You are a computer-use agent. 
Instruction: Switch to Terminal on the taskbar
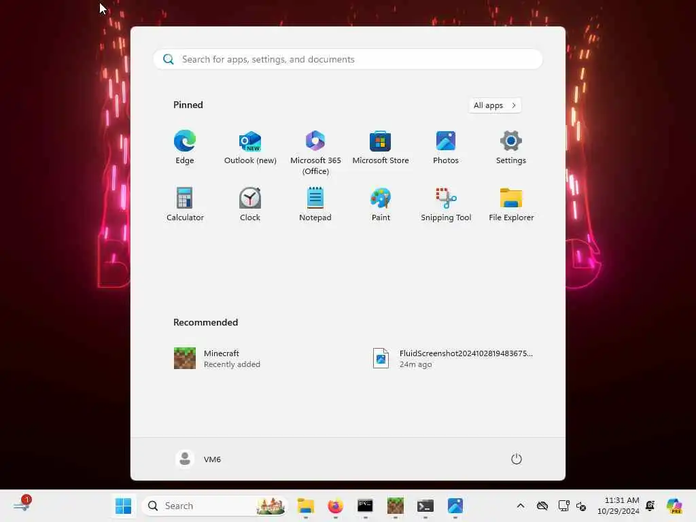coord(425,506)
